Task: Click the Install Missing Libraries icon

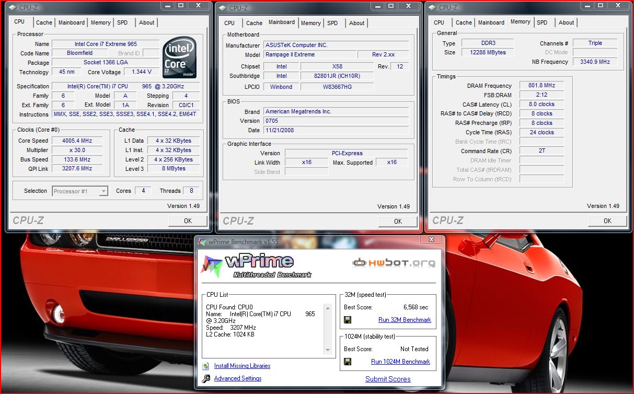Action: click(205, 366)
